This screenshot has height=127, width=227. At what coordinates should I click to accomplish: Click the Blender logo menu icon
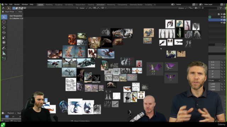pyautogui.click(x=2, y=5)
